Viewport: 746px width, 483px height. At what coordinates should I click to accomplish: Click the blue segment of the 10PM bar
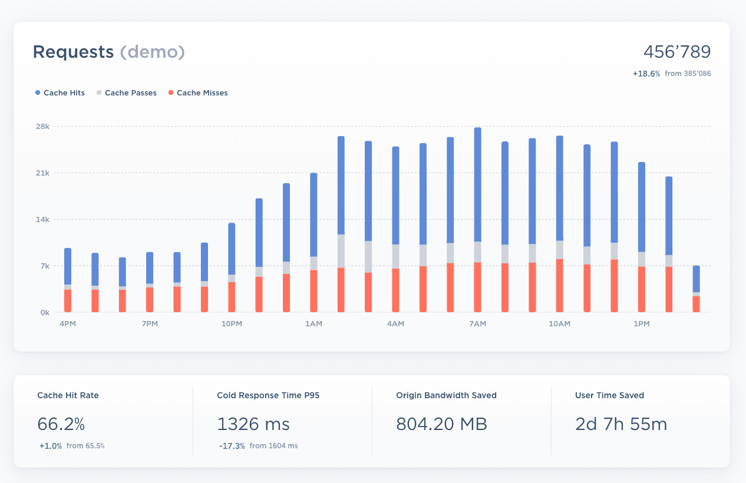point(232,249)
